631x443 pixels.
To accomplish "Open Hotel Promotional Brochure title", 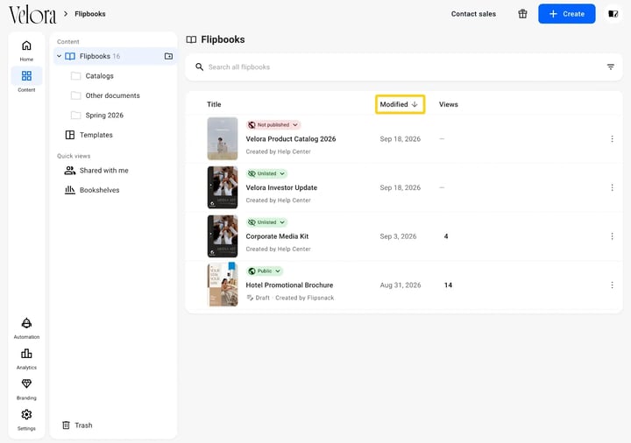I will point(289,285).
